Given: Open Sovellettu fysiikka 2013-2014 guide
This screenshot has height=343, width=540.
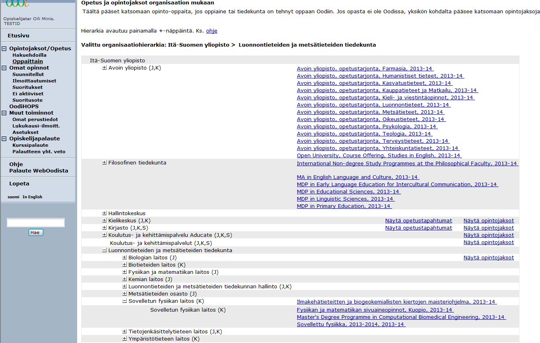Looking at the screenshot, I should pyautogui.click(x=351, y=325).
